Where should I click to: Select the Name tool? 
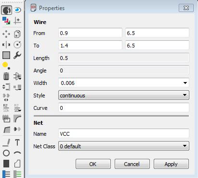click(6, 108)
